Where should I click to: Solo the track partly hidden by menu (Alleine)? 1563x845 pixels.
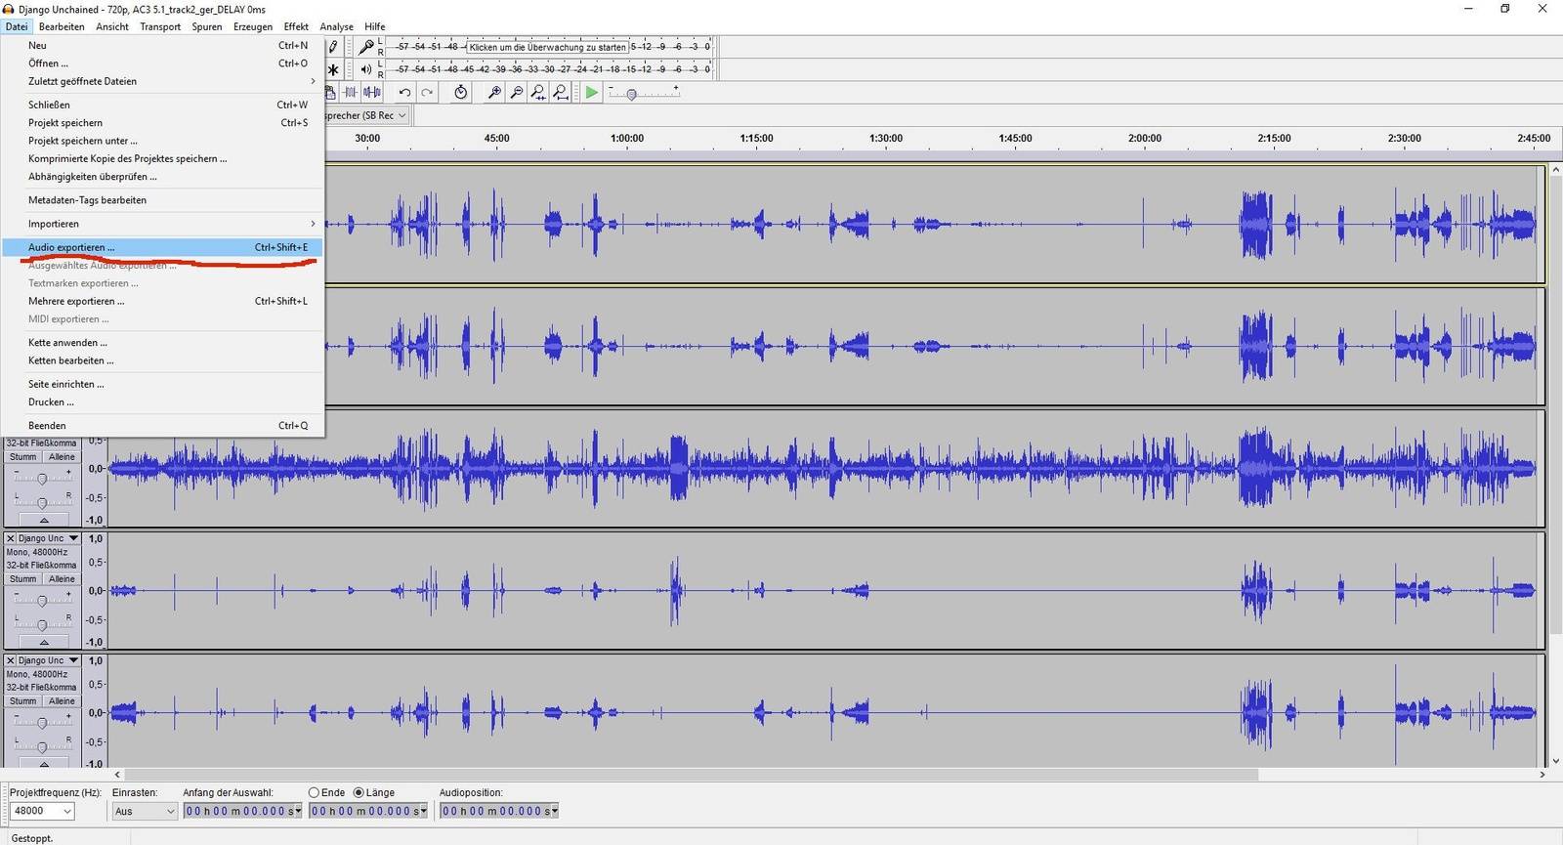click(62, 457)
